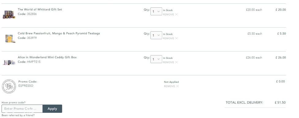The width and height of the screenshot is (299, 118).
Task: Click the Apply promo code button
Action: point(52,109)
